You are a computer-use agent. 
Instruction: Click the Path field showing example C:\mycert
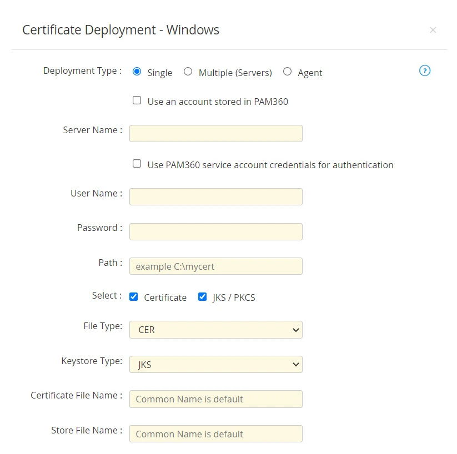click(x=215, y=266)
